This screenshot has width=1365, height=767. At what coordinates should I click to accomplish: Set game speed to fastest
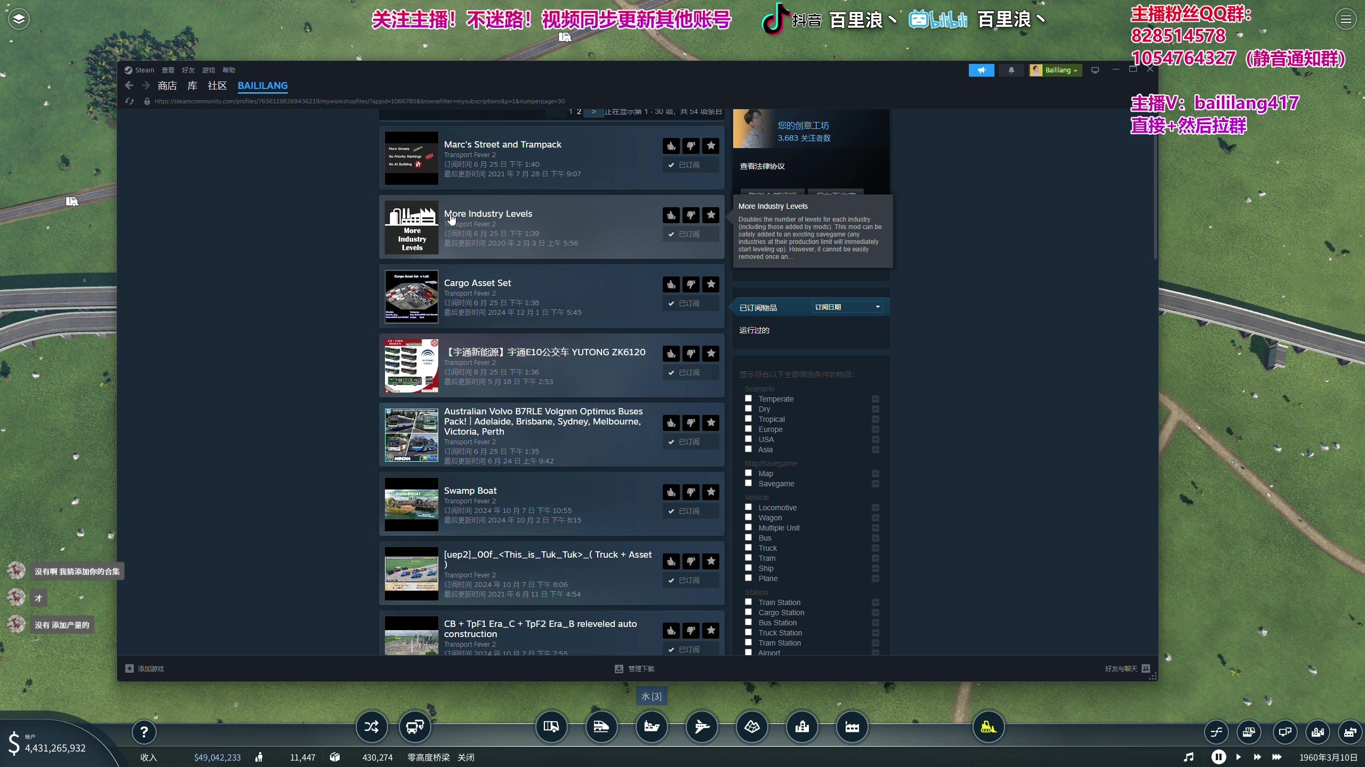coord(1276,757)
